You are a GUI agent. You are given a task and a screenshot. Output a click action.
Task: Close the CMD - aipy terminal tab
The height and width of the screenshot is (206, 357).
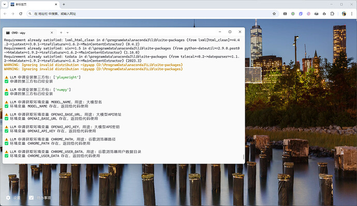52,33
